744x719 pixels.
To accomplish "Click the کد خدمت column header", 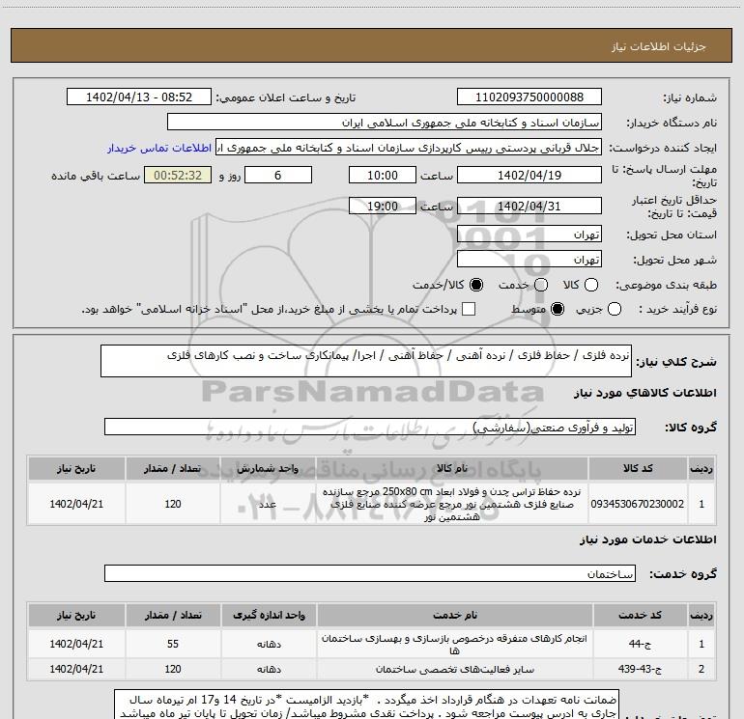I will tap(640, 615).
